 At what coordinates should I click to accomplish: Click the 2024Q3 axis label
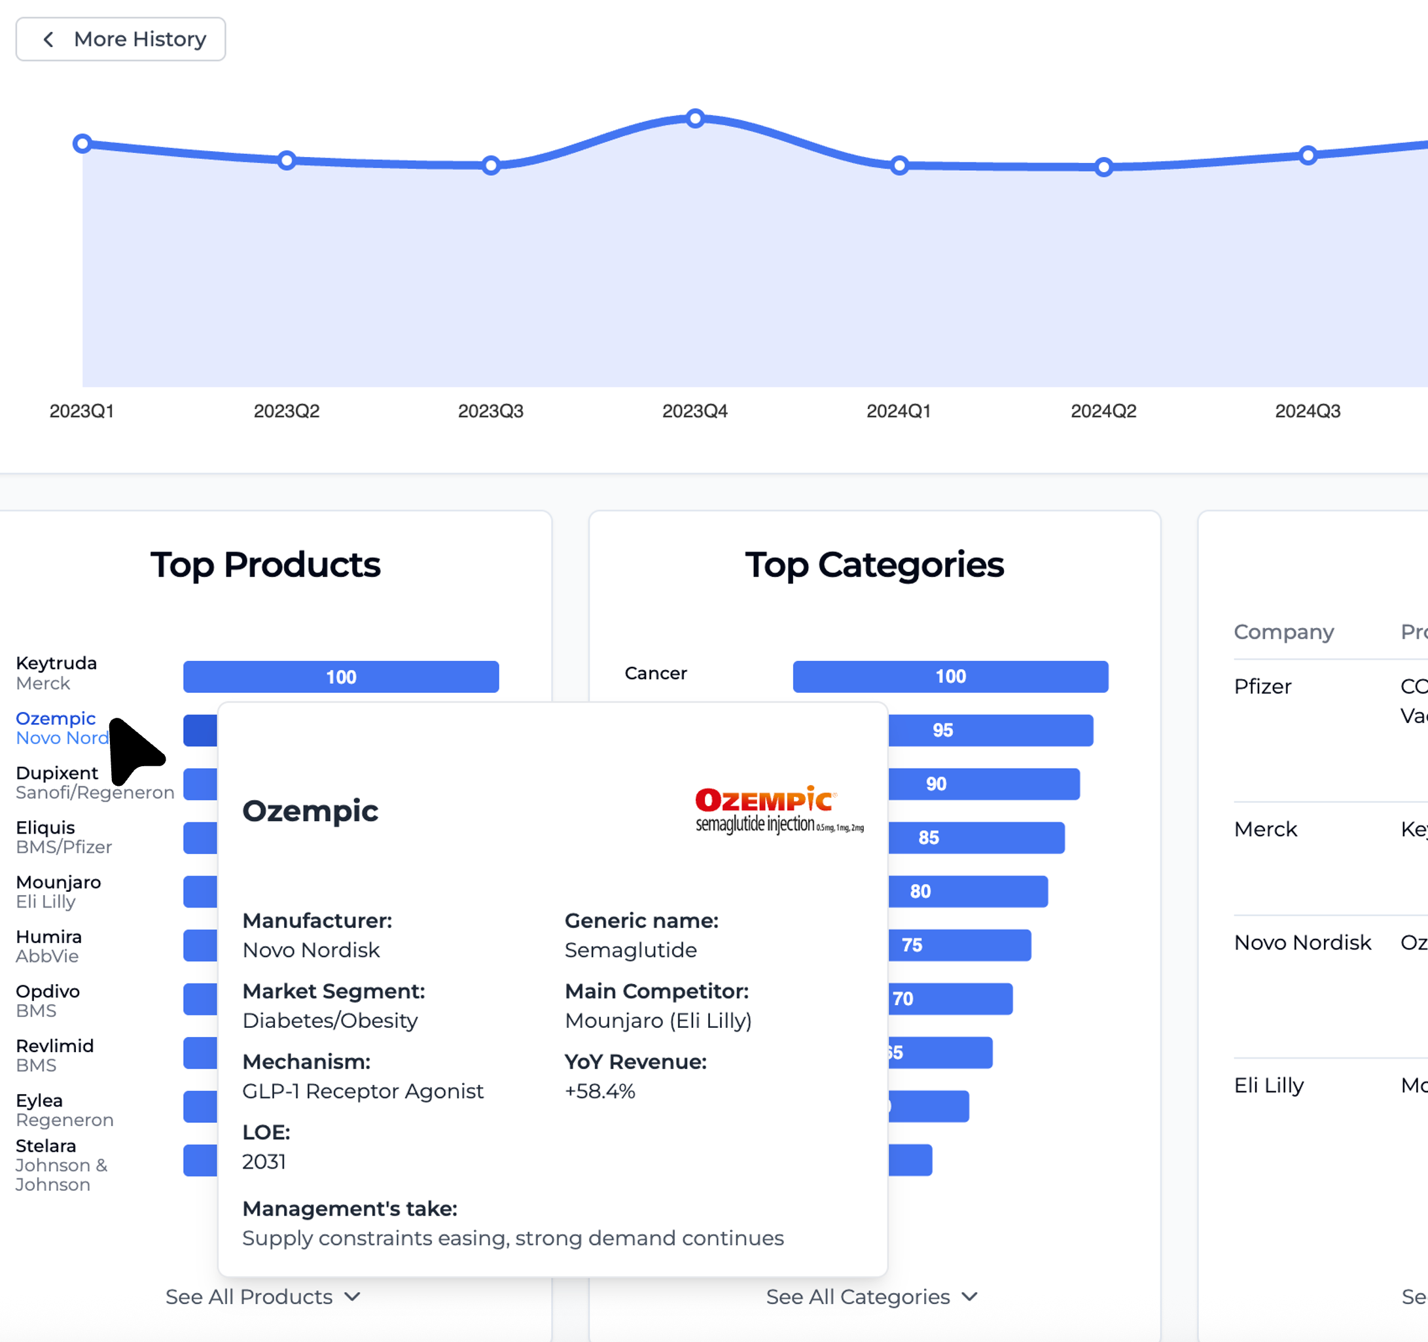(x=1308, y=411)
